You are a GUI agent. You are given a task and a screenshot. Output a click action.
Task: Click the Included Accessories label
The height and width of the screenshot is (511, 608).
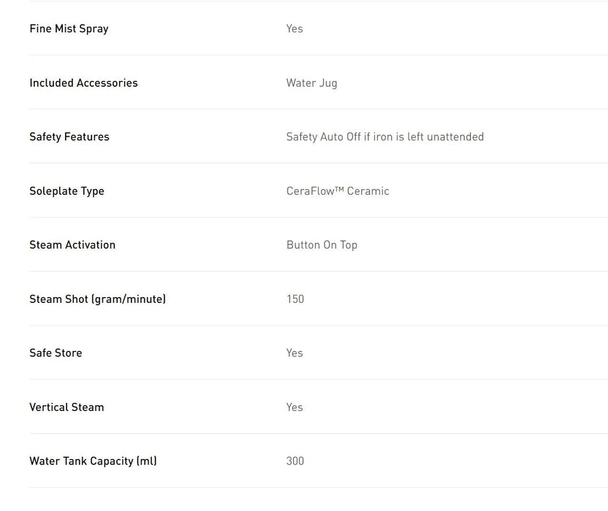(83, 82)
